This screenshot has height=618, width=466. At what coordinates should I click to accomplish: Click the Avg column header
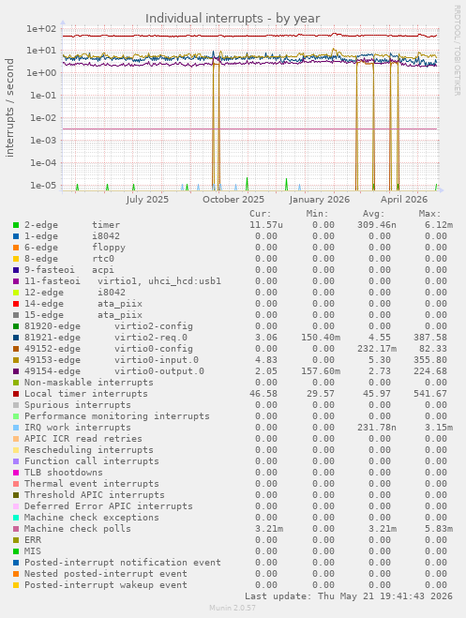373,214
